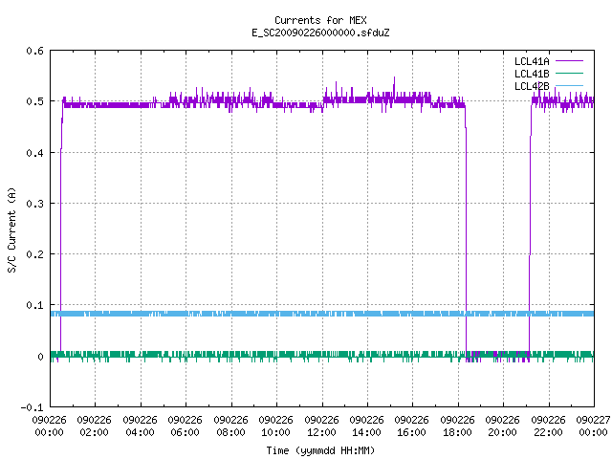Click the '090227 00:00' x-axis tick label
This screenshot has height=459, width=612.
[593, 426]
